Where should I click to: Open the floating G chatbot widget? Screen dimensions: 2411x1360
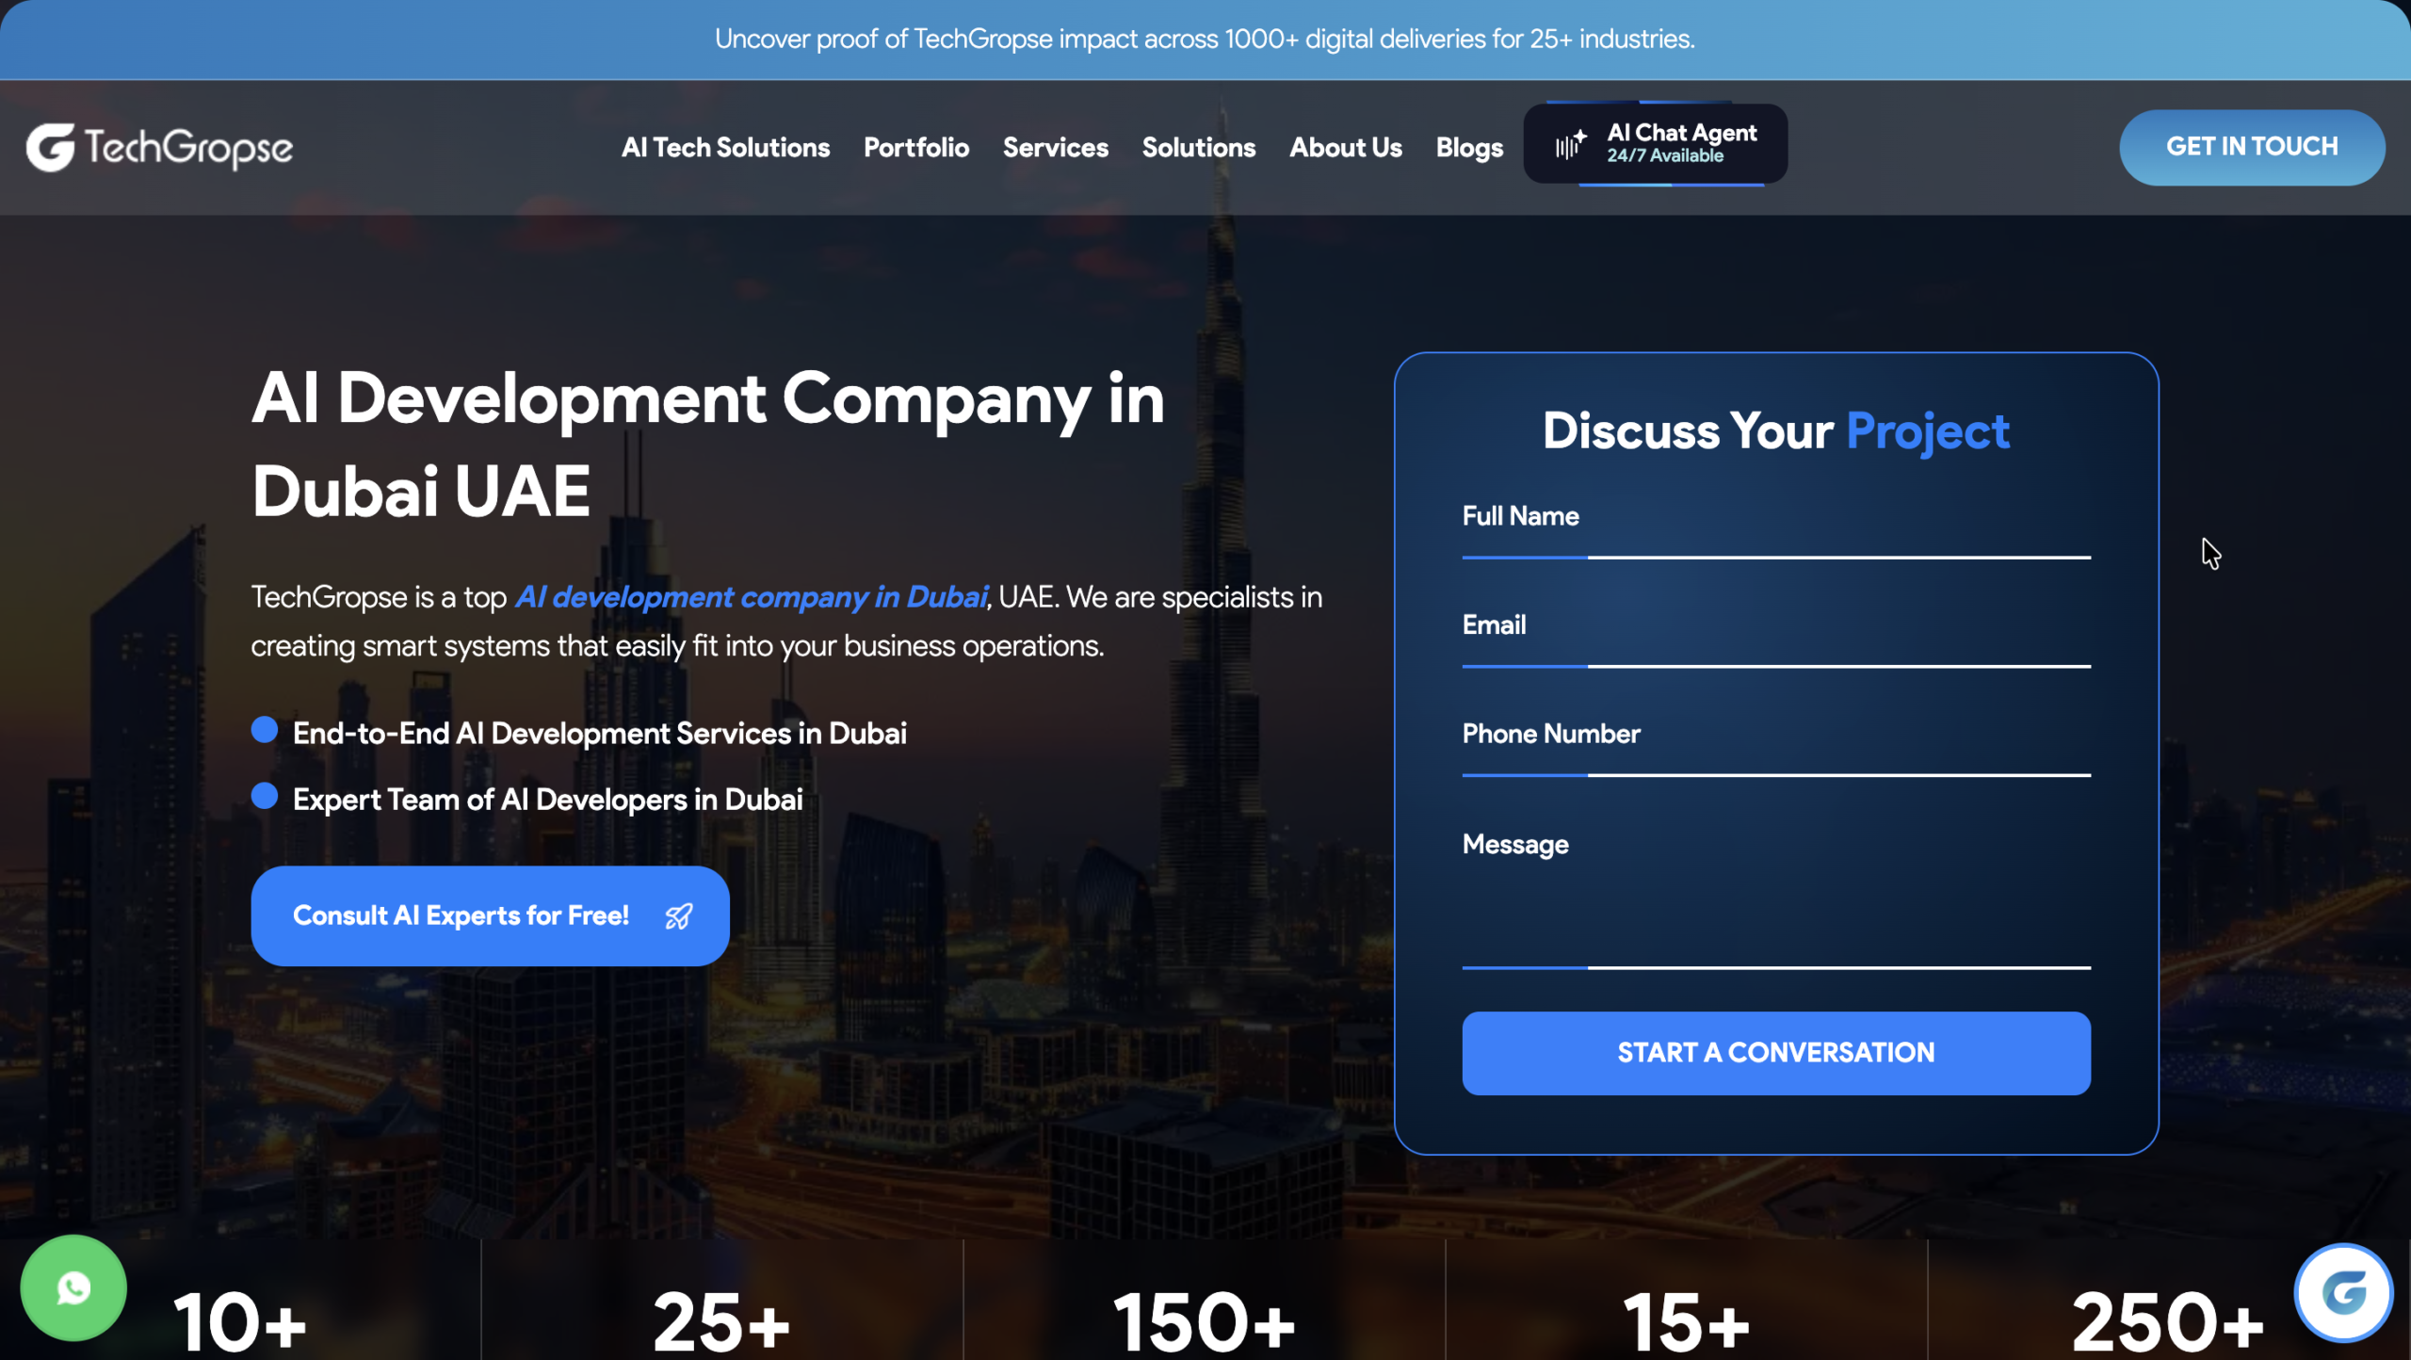coord(2343,1292)
